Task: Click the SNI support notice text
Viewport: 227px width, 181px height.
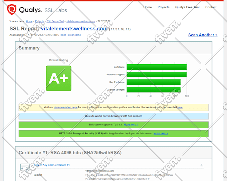Action: click(x=113, y=116)
